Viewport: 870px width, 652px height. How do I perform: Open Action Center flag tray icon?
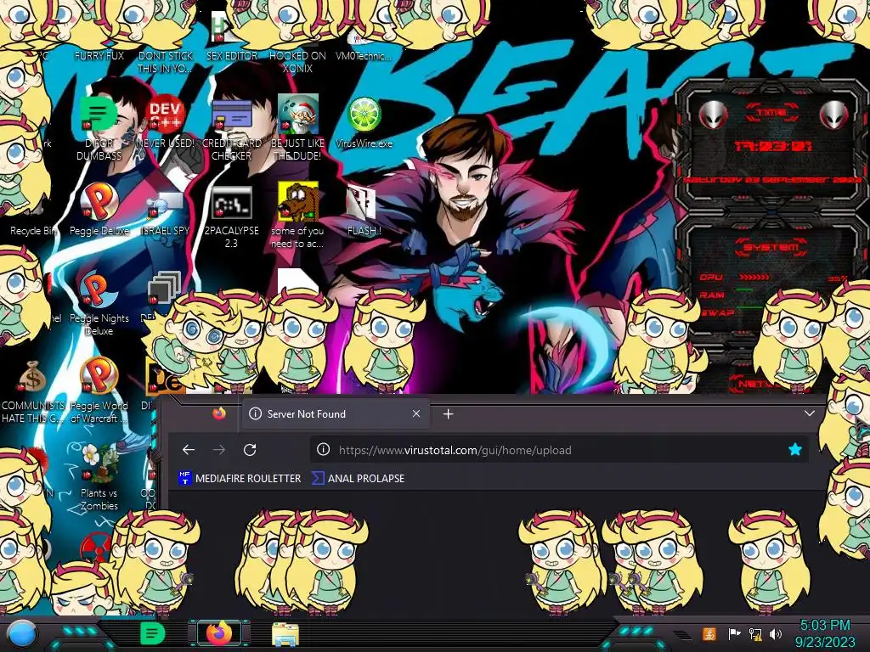click(x=734, y=633)
